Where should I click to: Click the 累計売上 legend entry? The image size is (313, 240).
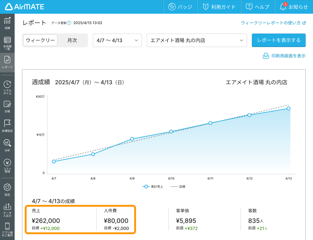pos(153,187)
